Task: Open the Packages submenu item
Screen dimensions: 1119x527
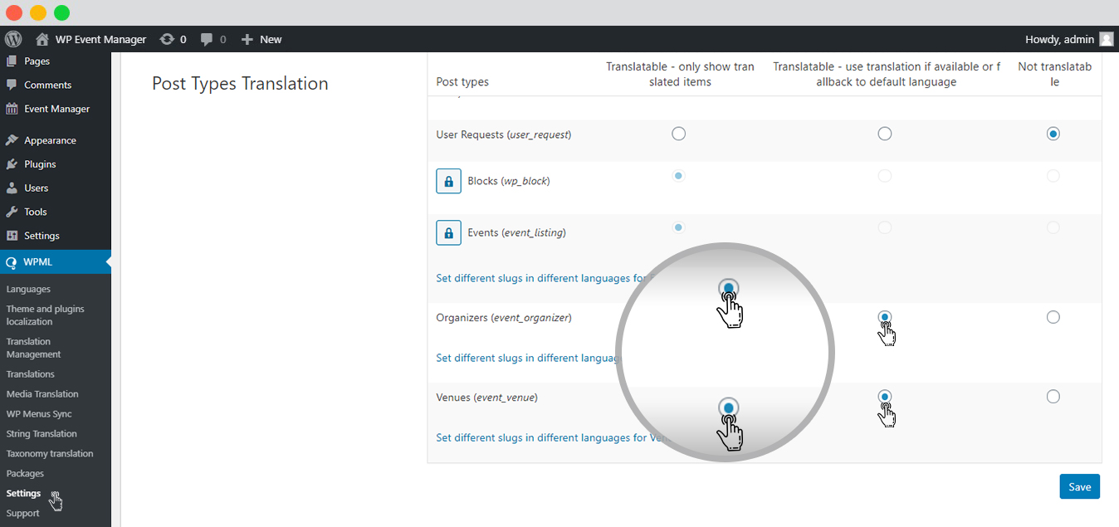Action: click(x=25, y=474)
